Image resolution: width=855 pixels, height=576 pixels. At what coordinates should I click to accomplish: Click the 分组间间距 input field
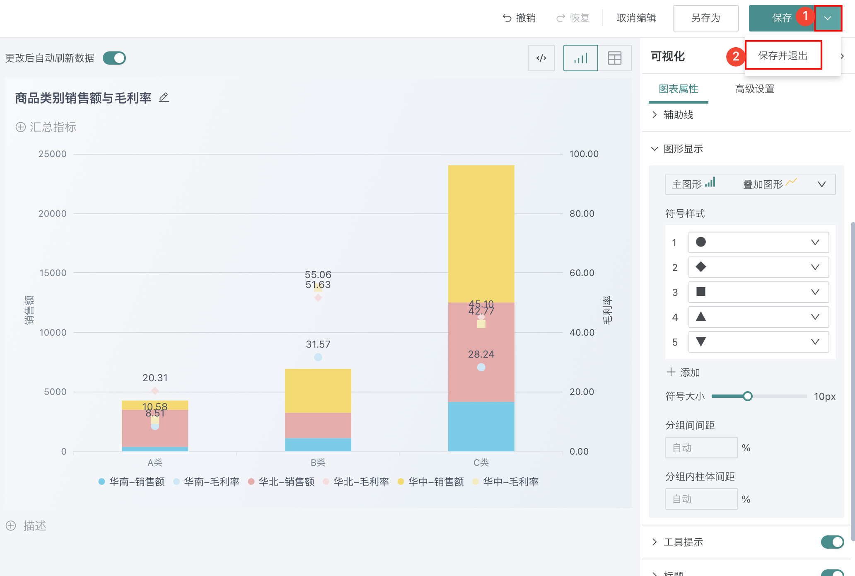pos(701,448)
